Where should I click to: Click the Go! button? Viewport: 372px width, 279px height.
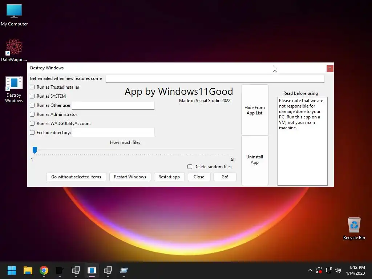tap(225, 177)
